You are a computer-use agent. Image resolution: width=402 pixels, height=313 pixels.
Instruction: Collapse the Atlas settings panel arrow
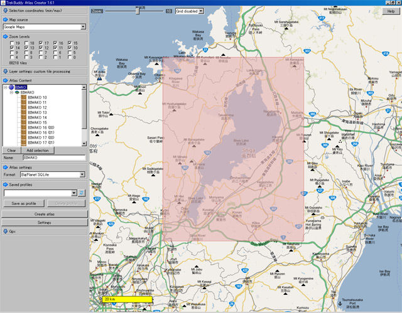coord(5,167)
